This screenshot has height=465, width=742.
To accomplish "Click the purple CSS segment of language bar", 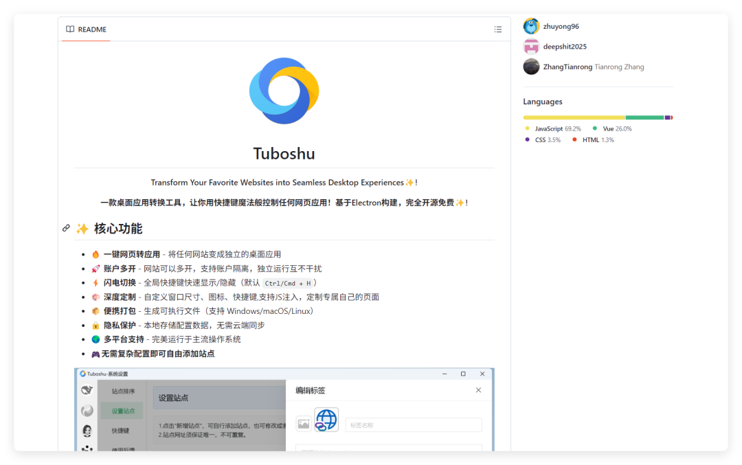I will (x=668, y=117).
